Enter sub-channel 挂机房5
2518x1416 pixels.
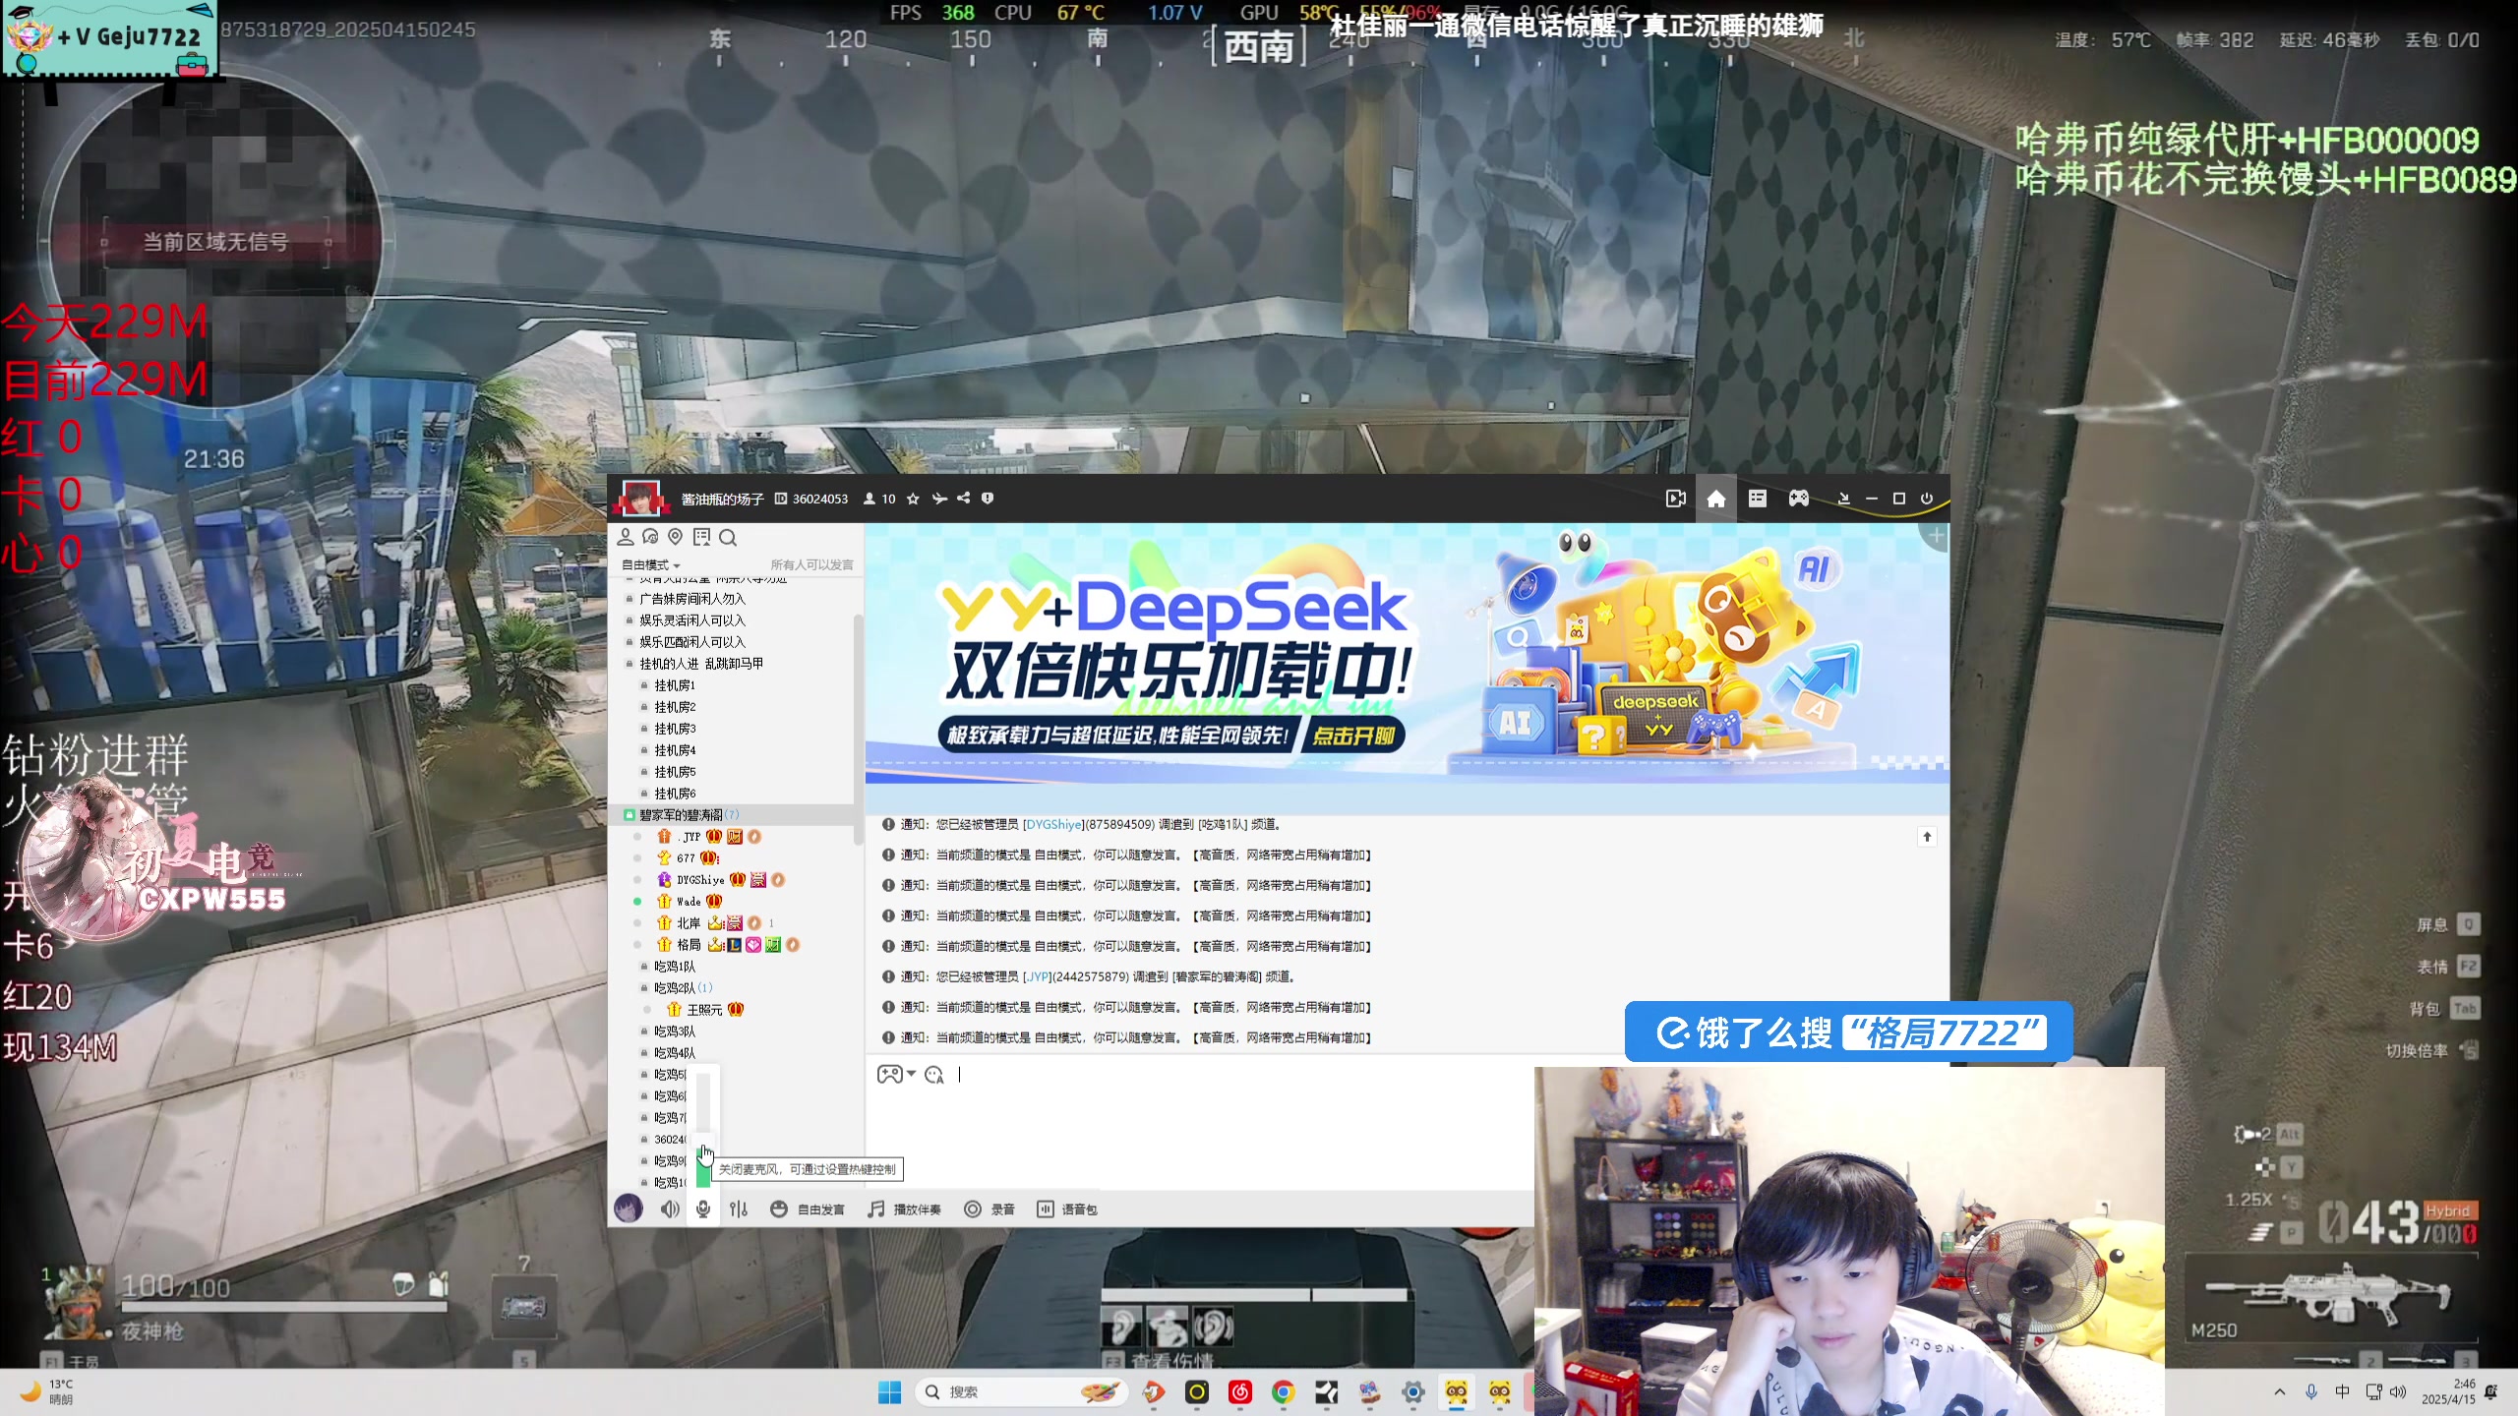tap(675, 772)
